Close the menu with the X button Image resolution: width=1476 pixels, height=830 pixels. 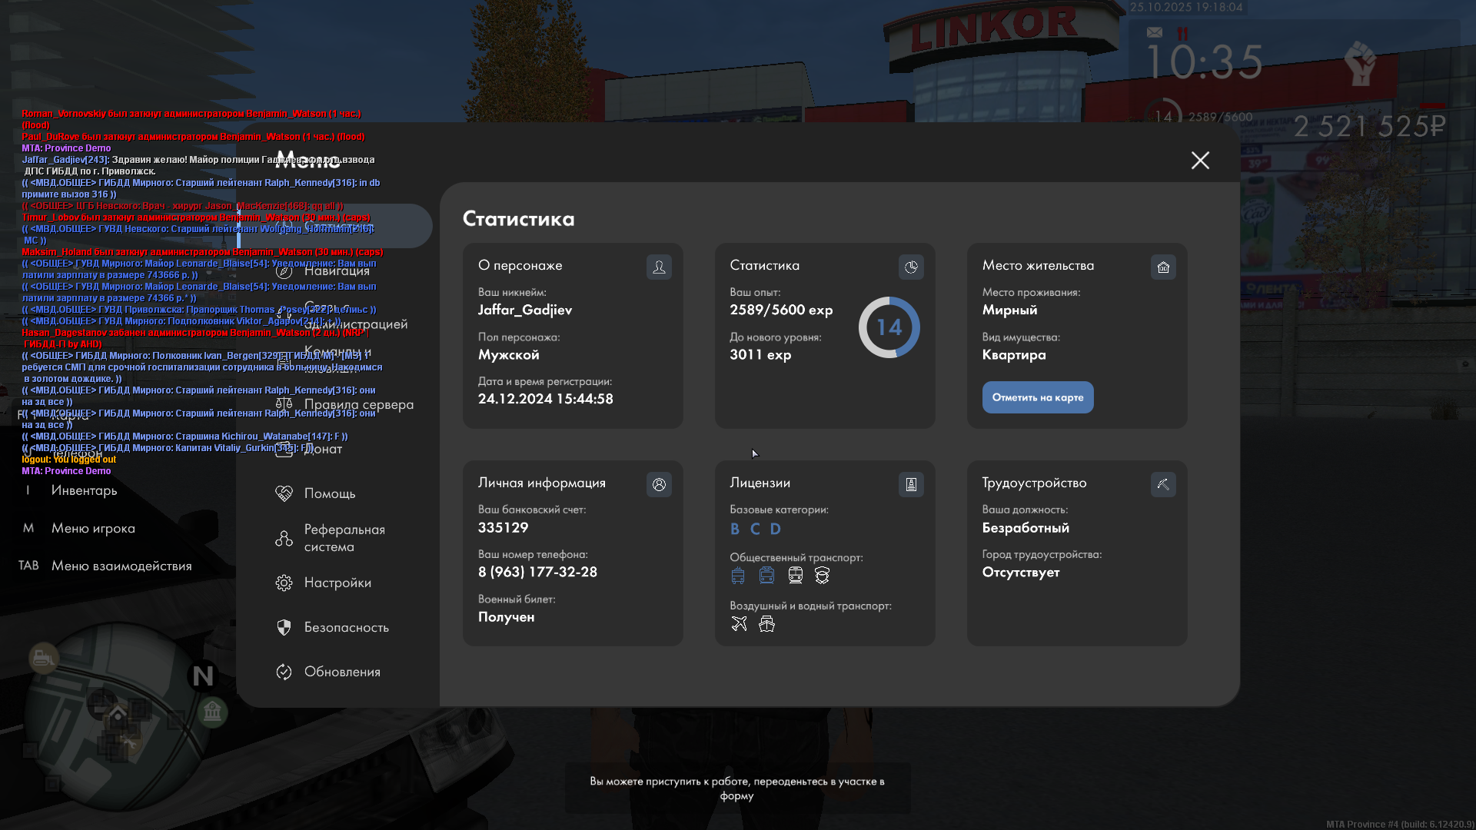coord(1200,160)
